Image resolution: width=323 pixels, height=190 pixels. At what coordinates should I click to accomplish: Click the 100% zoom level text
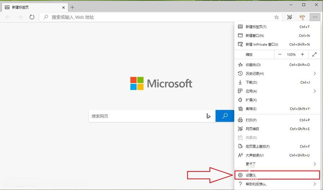(x=291, y=55)
